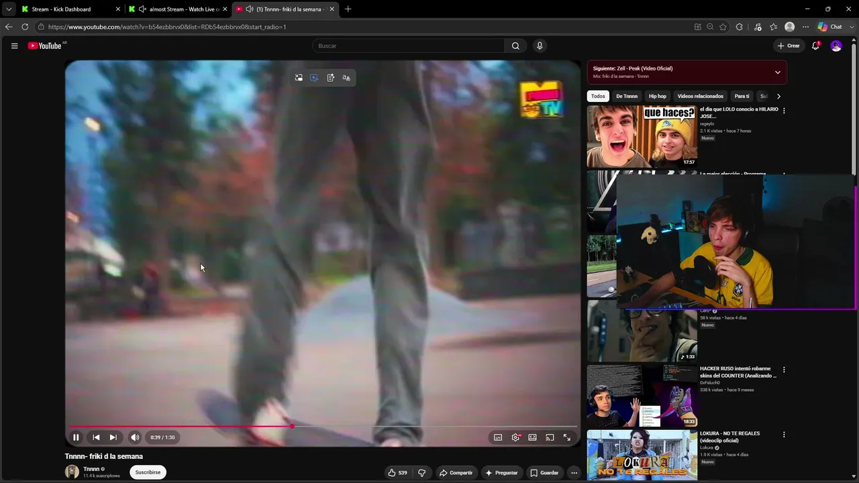Screen dimensions: 859x483
Task: Select the Todos filter chip
Action: tap(598, 96)
